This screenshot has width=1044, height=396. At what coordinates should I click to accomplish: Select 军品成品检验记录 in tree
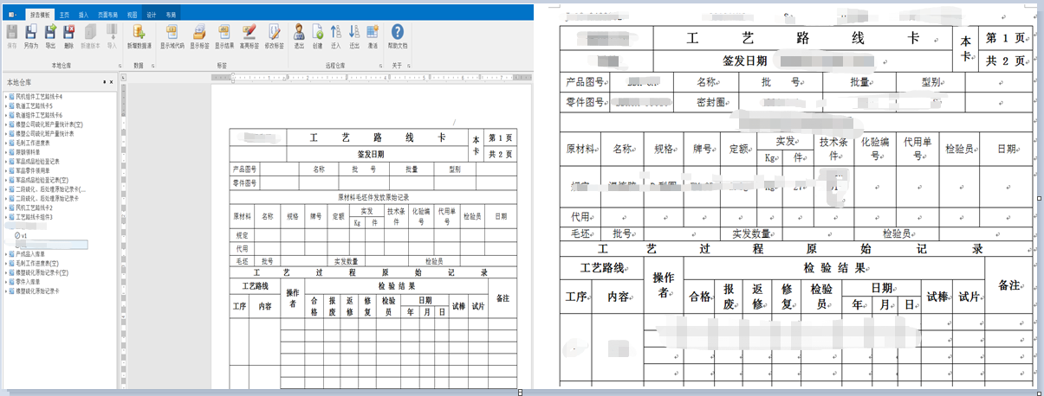[x=36, y=161]
